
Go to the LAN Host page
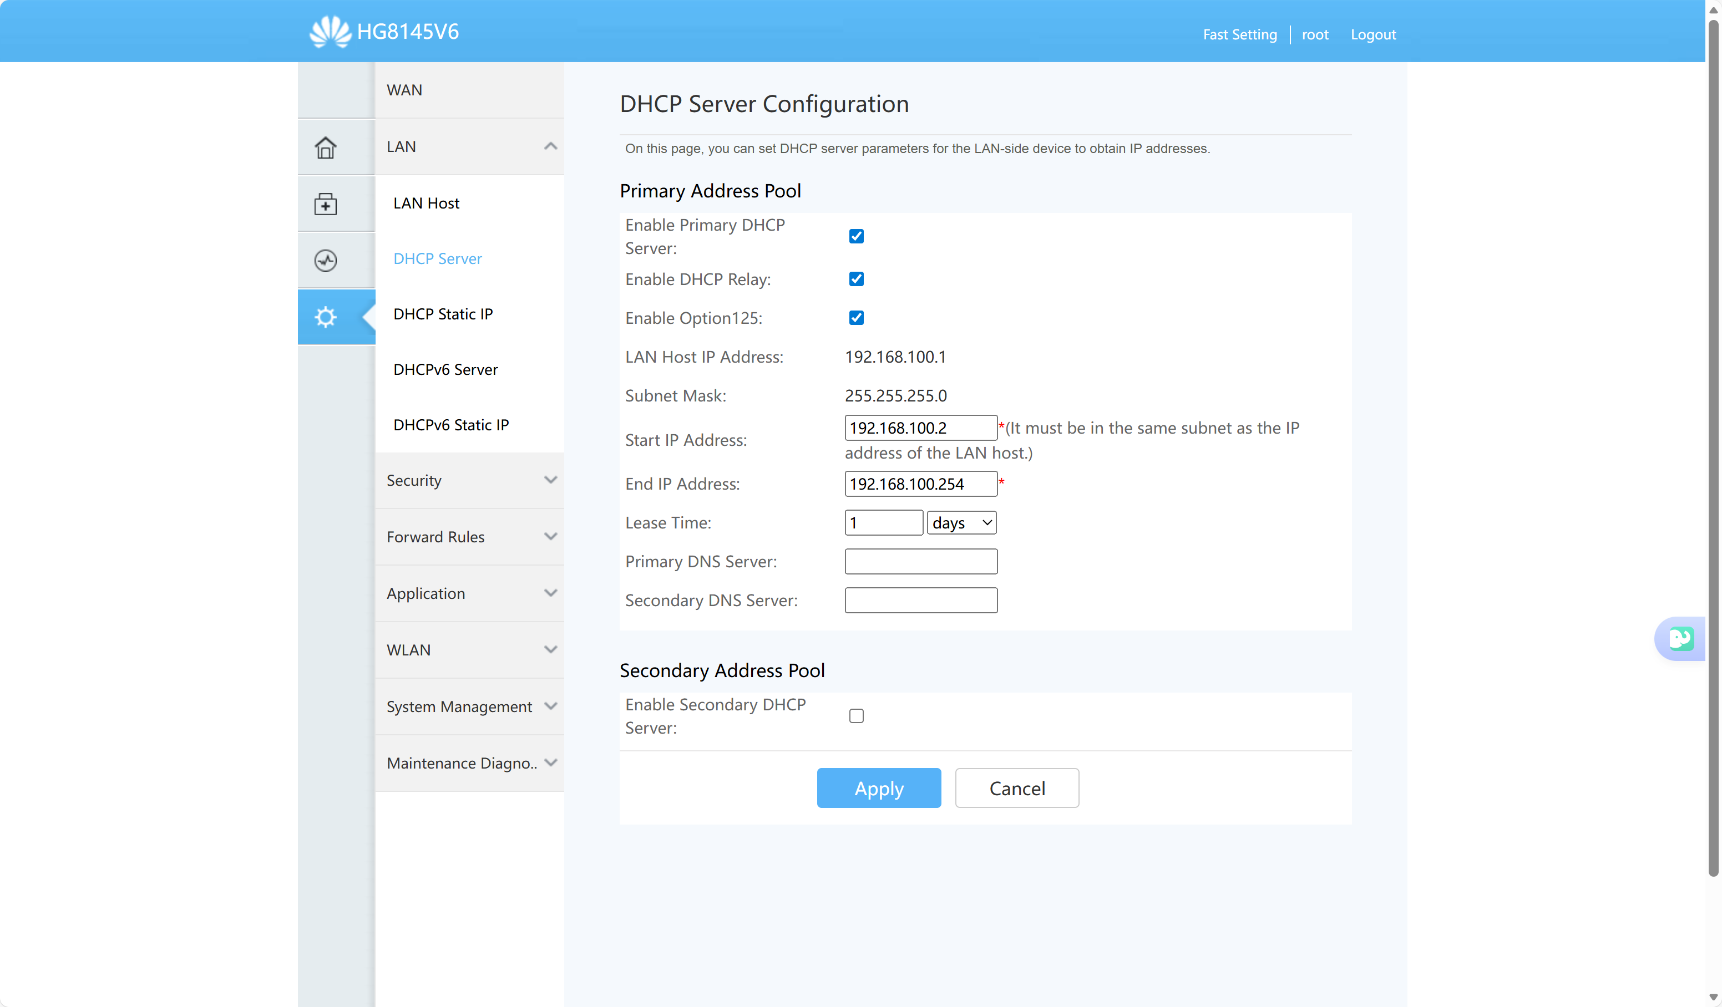point(426,203)
